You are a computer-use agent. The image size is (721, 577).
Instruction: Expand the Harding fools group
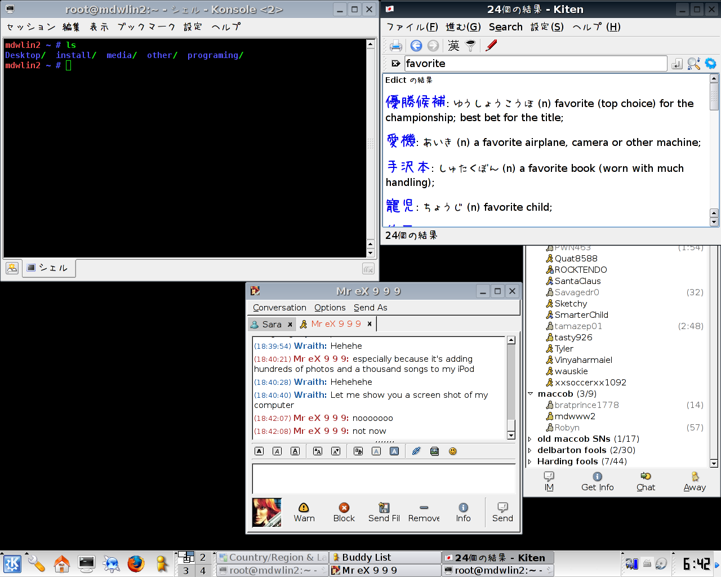click(530, 461)
